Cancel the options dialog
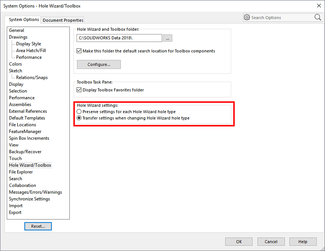This screenshot has width=325, height=251. [x=271, y=242]
